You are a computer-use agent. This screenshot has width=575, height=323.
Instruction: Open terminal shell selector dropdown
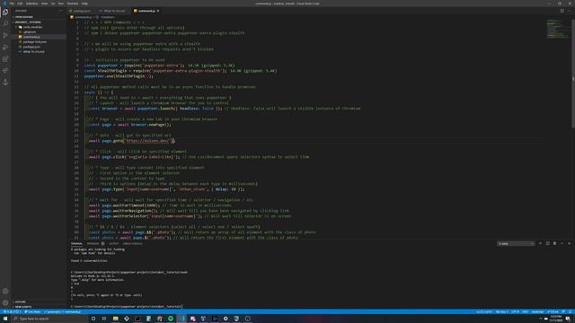click(x=516, y=243)
